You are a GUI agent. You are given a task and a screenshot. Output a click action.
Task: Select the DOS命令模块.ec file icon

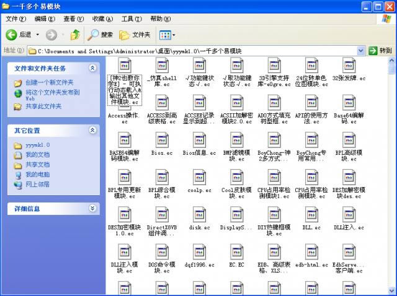coord(162,251)
